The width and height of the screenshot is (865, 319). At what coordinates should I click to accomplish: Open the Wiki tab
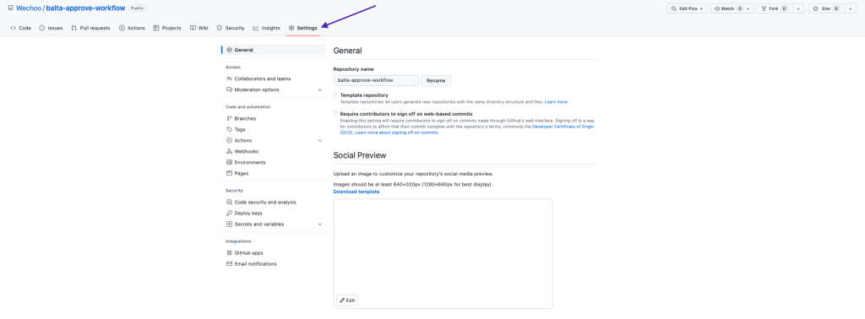point(199,28)
